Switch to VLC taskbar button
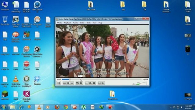The width and height of the screenshot is (195, 110). pos(39,107)
